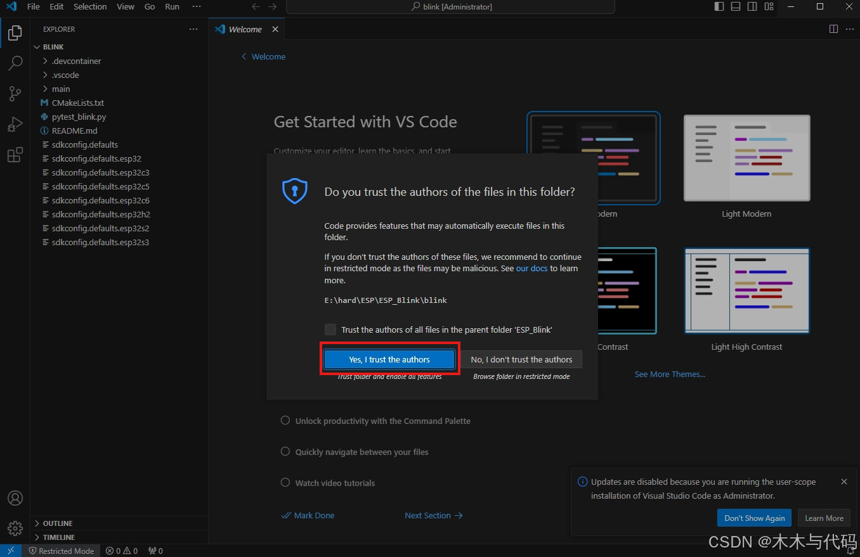Click No, I don't trust the authors
The width and height of the screenshot is (860, 557).
521,359
